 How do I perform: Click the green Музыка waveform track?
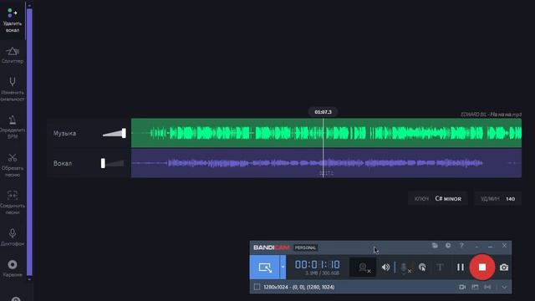click(x=326, y=133)
